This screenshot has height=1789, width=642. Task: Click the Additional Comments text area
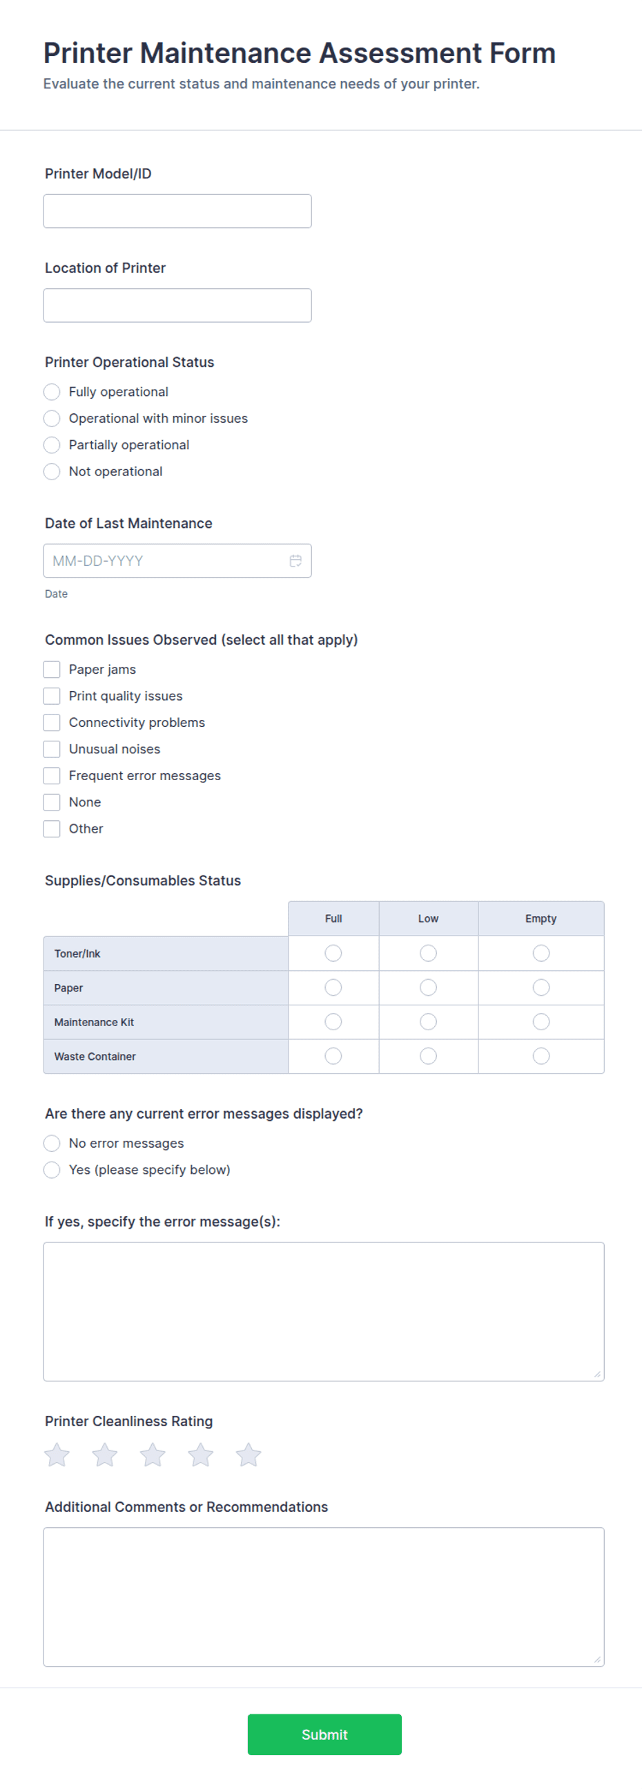324,1597
